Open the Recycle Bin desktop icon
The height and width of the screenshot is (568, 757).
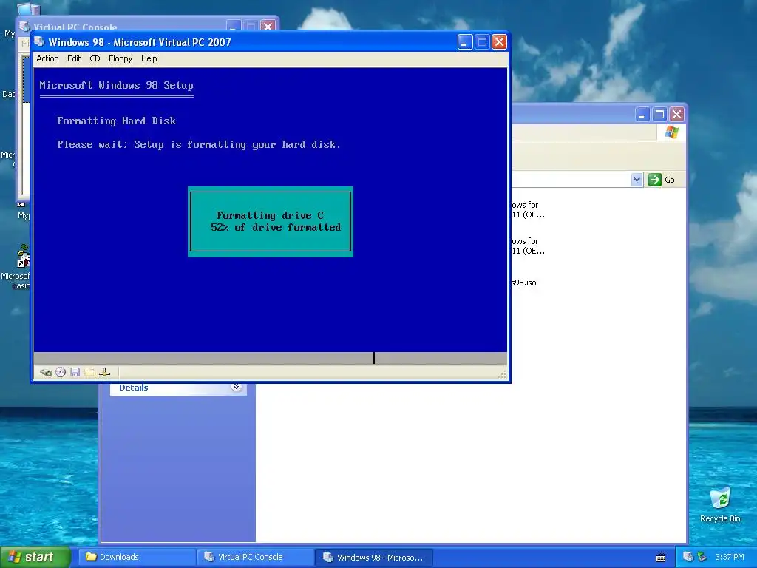point(720,505)
